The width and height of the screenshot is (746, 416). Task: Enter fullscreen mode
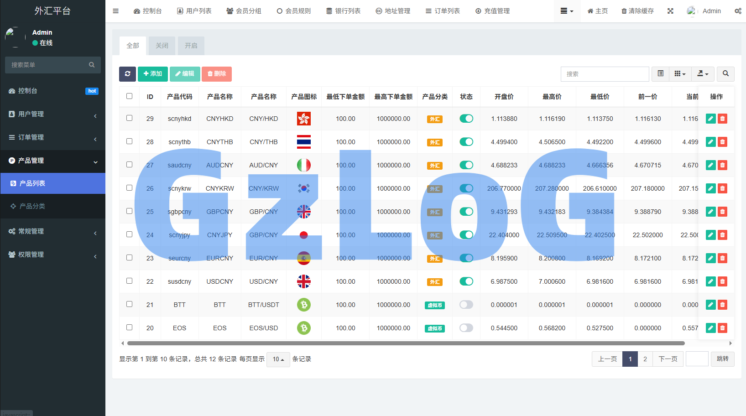(670, 10)
